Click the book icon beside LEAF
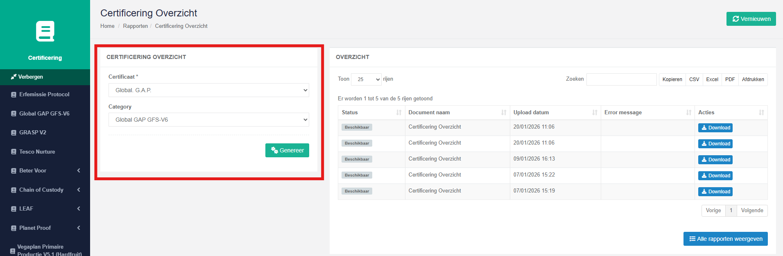The image size is (783, 256). pyautogui.click(x=14, y=209)
